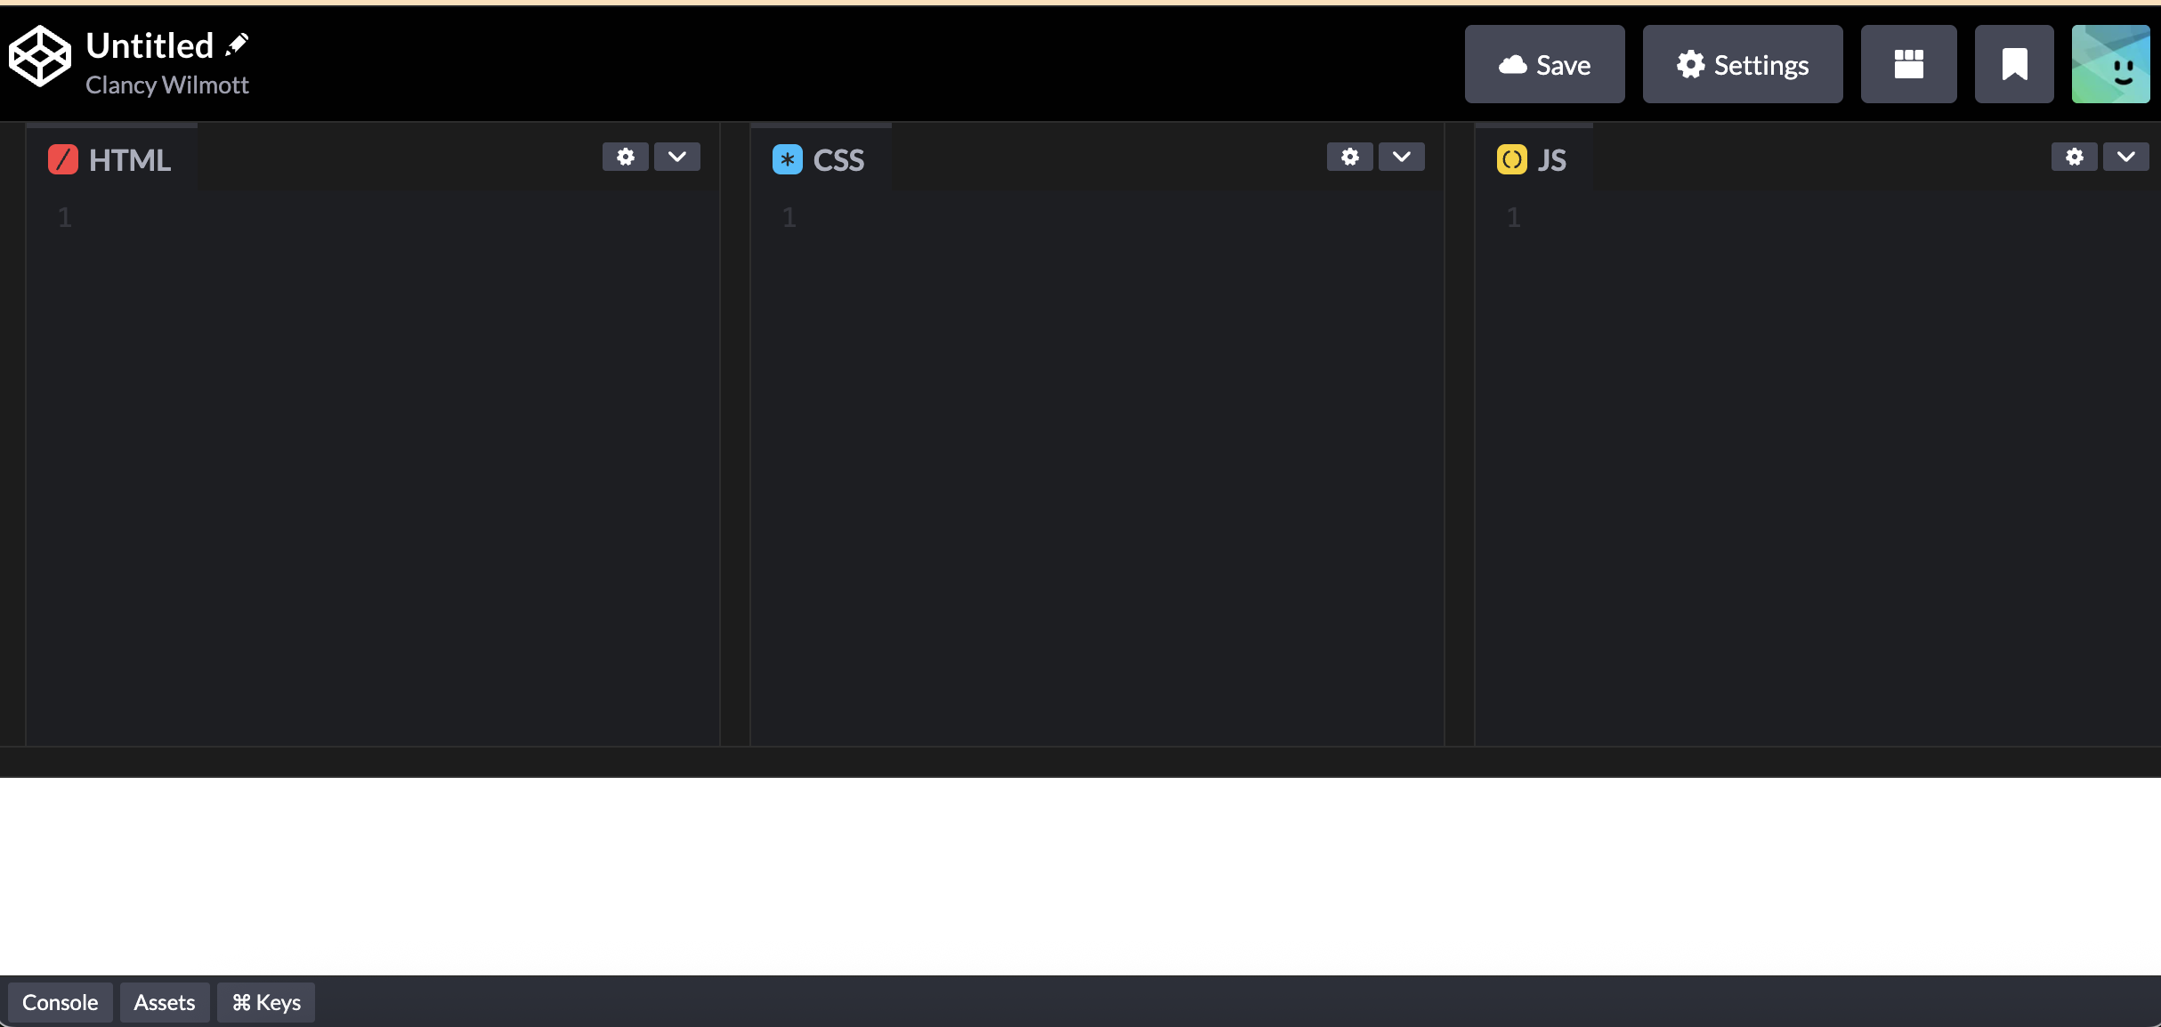2161x1027 pixels.
Task: Click inside the JS code editor area
Action: (x=1816, y=445)
